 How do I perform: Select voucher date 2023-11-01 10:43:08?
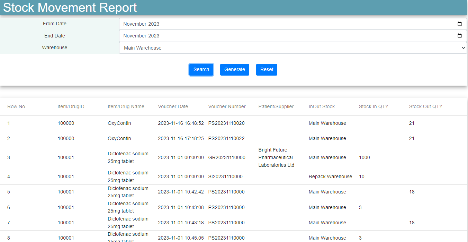tap(181, 207)
